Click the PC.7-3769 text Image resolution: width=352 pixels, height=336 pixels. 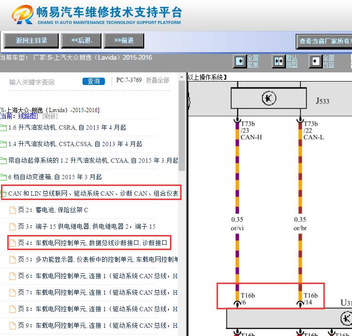[x=129, y=80]
